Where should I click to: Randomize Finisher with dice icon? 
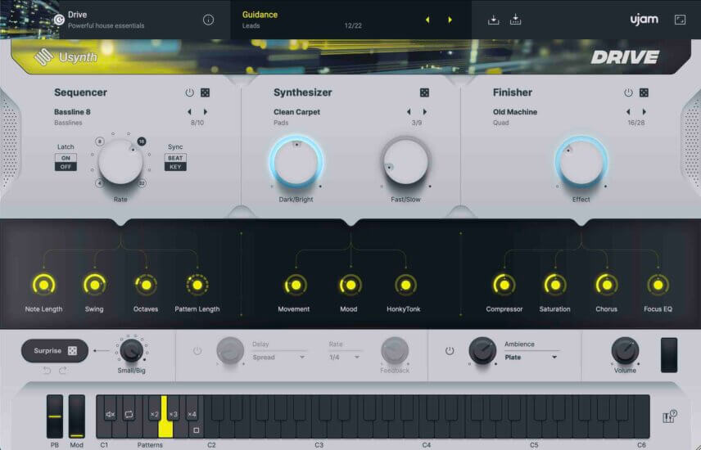coord(644,92)
